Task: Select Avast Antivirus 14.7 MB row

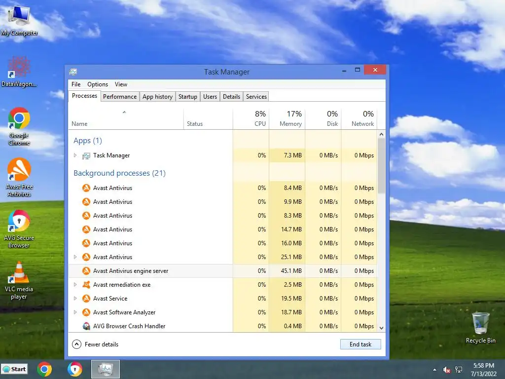Action: (x=222, y=229)
